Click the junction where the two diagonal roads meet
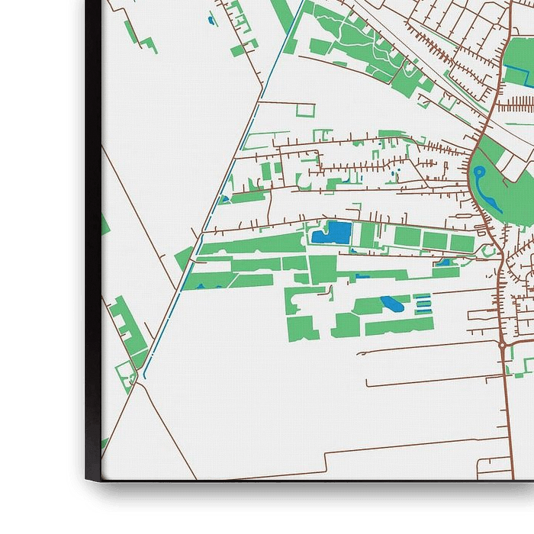The width and height of the screenshot is (534, 534). pos(134,383)
